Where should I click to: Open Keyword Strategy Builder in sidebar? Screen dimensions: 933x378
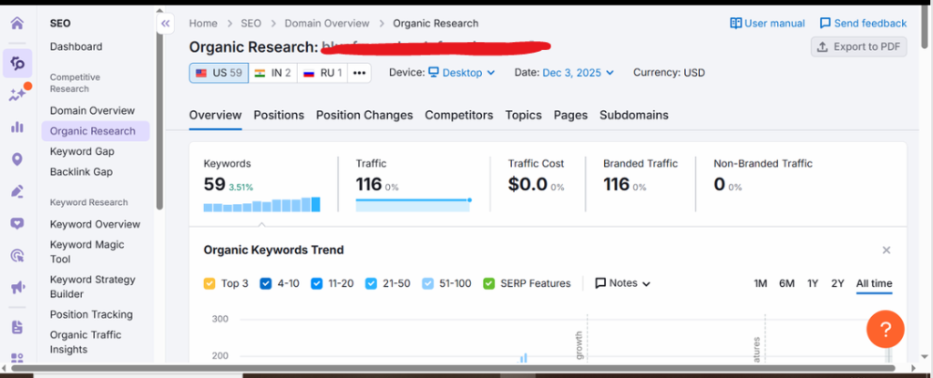(x=92, y=286)
